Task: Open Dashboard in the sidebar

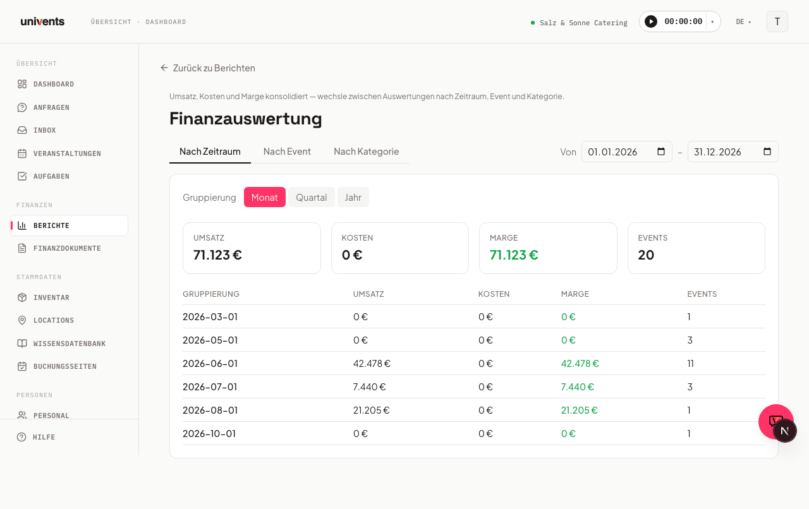Action: [70, 84]
